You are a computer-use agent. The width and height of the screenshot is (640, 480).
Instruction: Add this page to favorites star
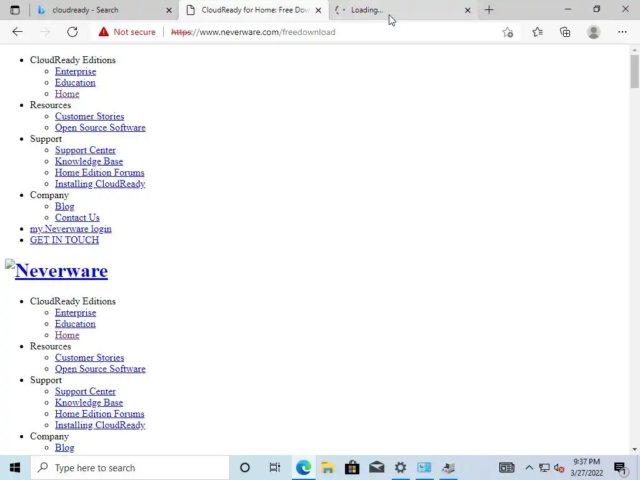pos(507,32)
